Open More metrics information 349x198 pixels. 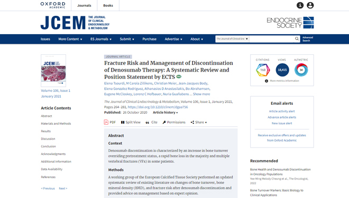tap(282, 81)
